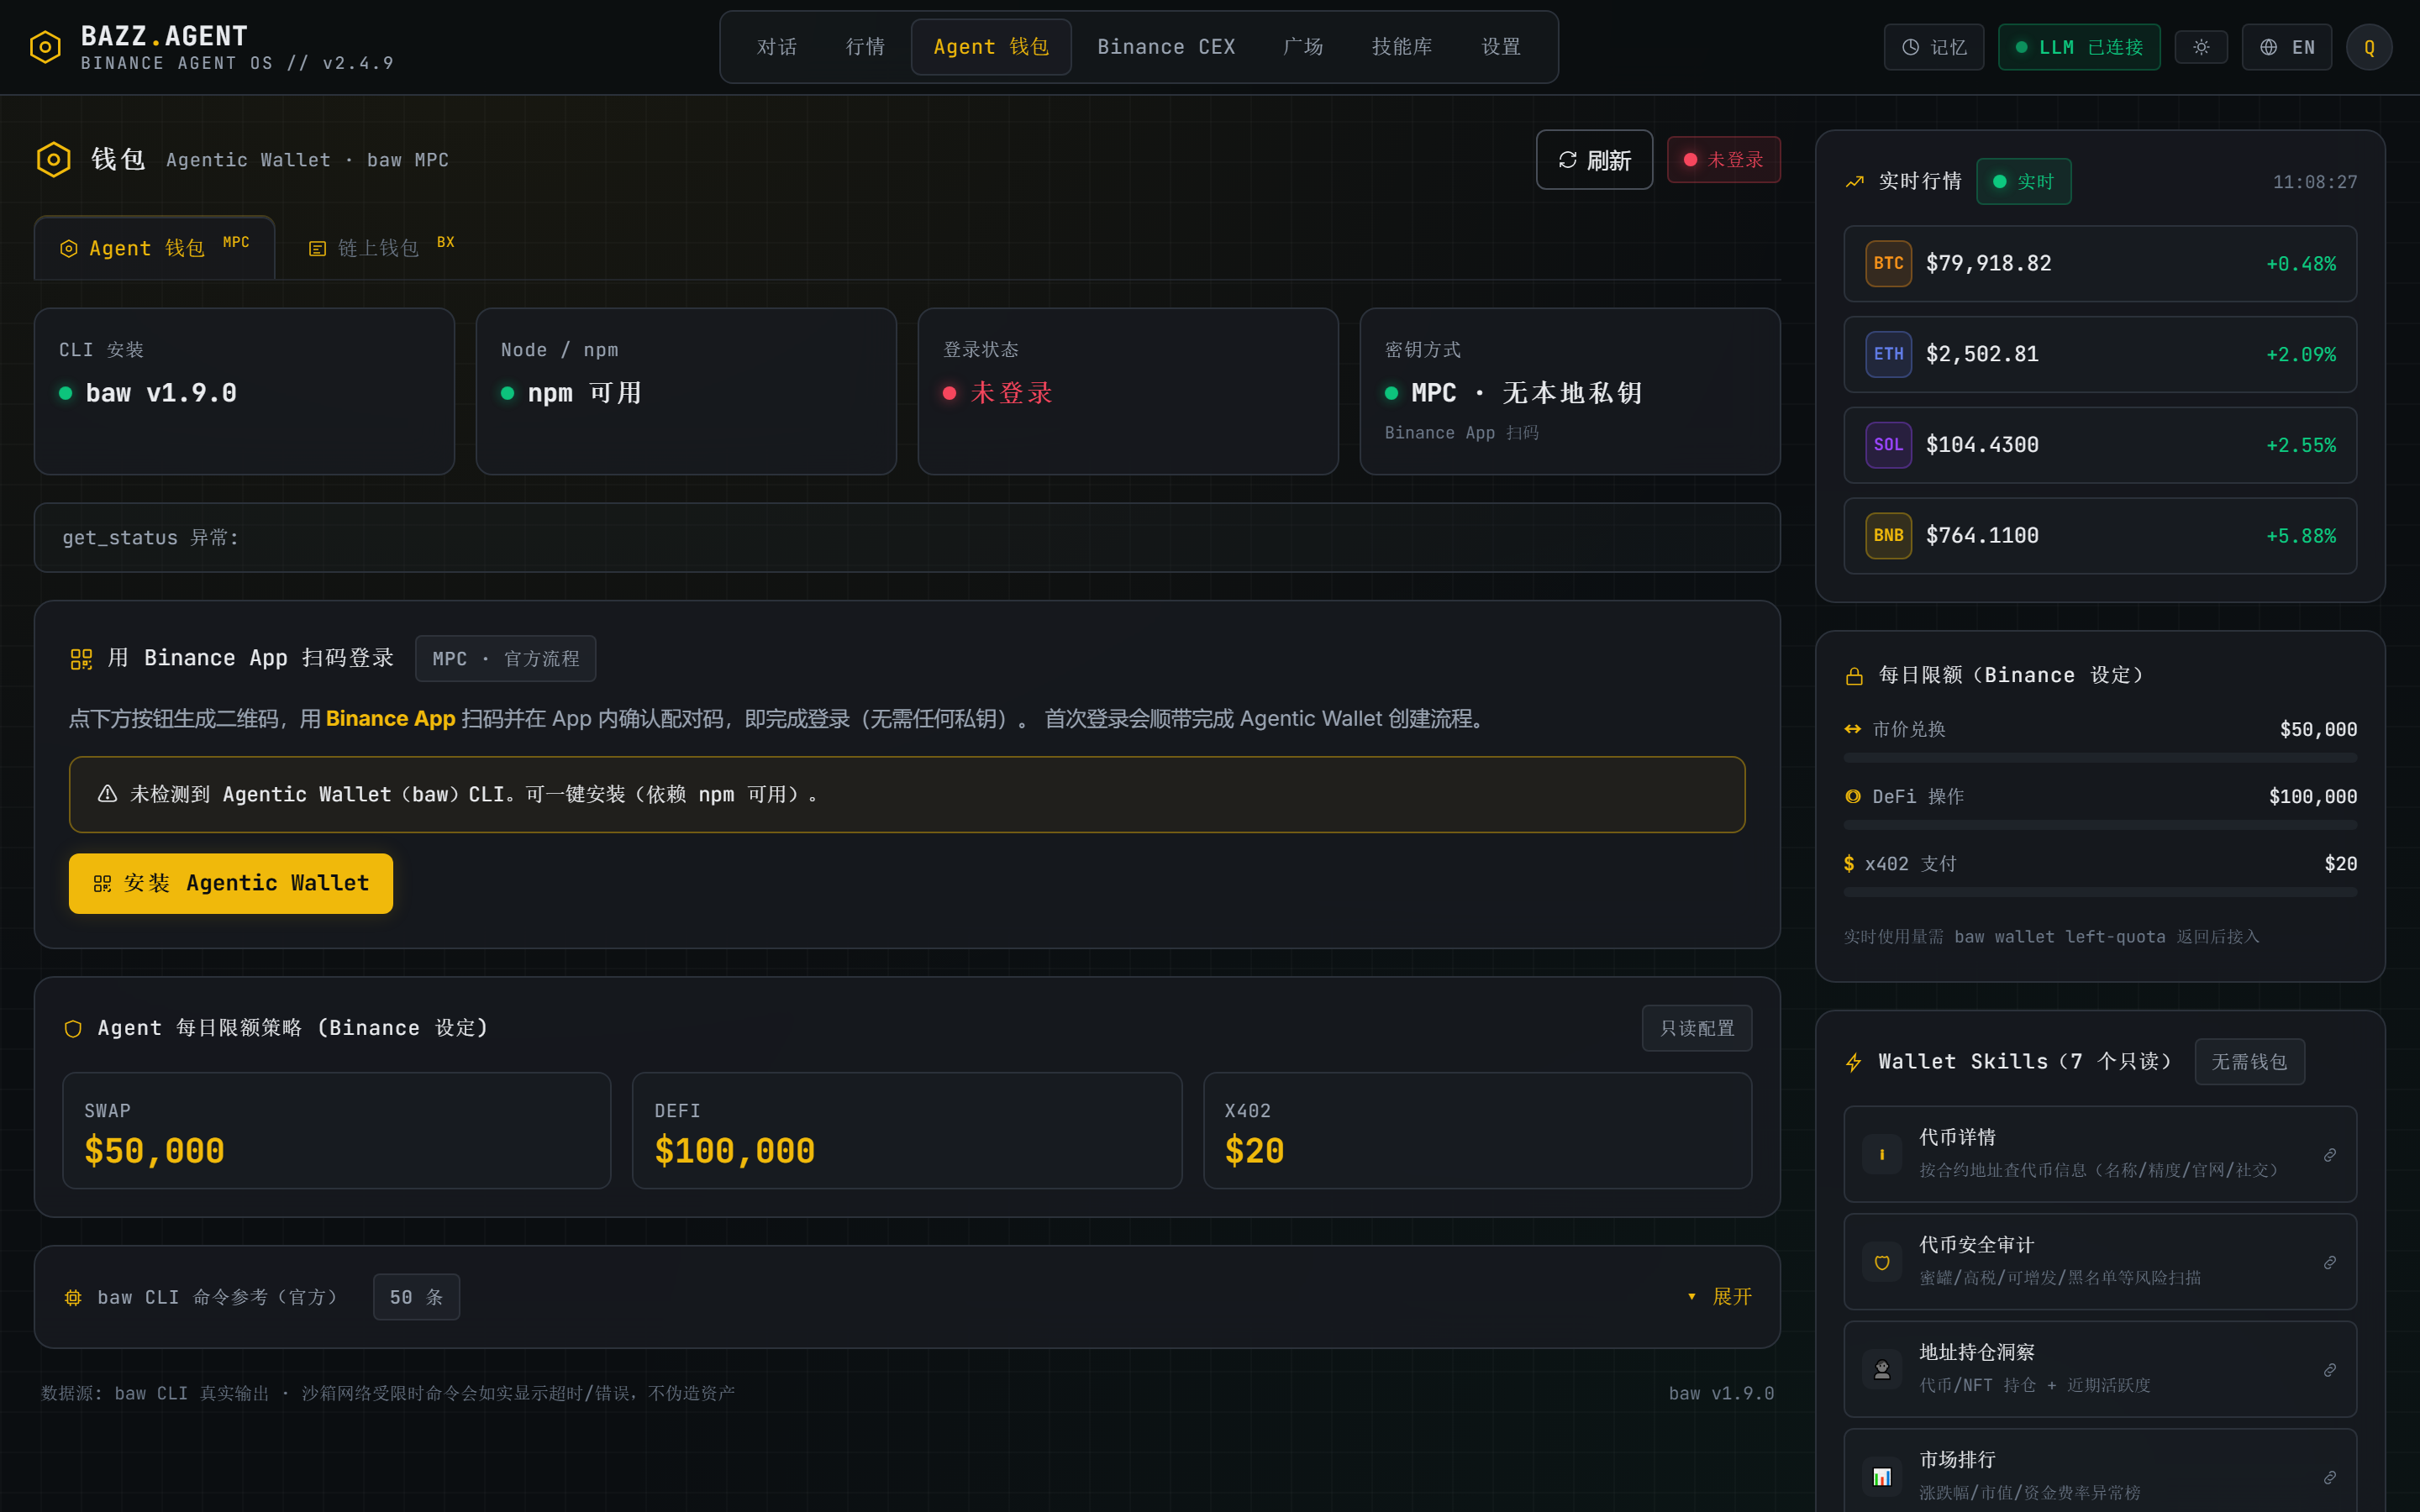Click the trend arrow icon beside 实时行情
The height and width of the screenshot is (1512, 2420).
coord(1855,182)
